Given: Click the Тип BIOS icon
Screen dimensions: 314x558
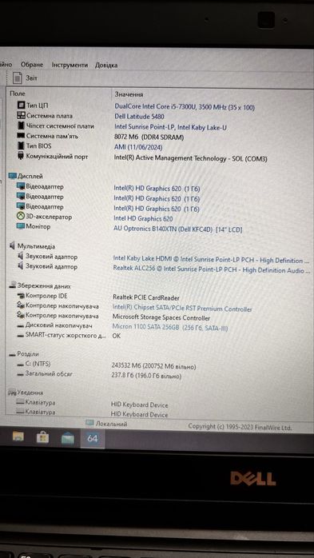Looking at the screenshot, I should point(21,146).
